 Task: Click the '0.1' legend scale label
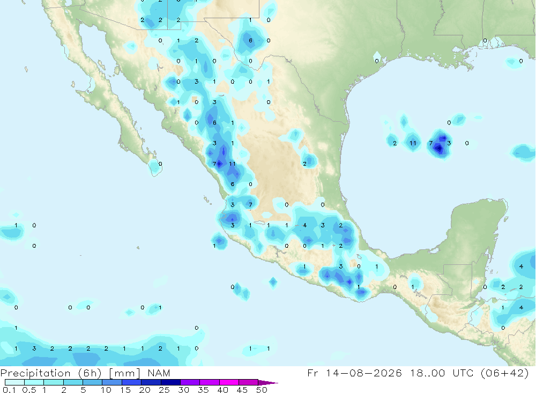9,390
